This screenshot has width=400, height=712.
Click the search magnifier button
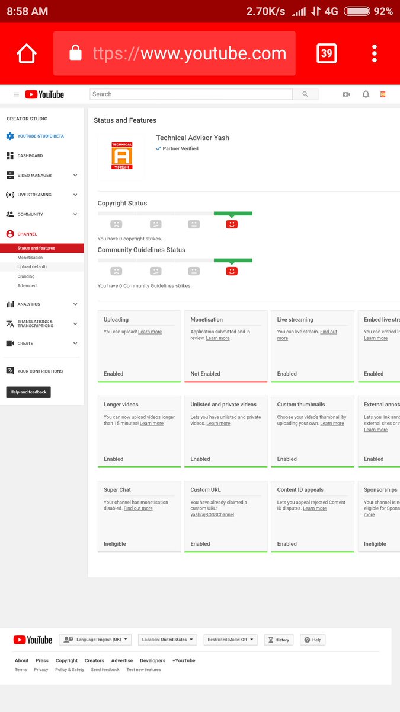coord(305,94)
